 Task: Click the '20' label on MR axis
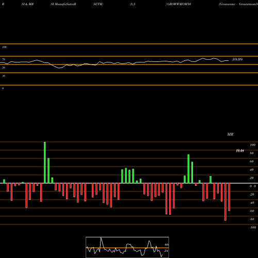coord(252,178)
